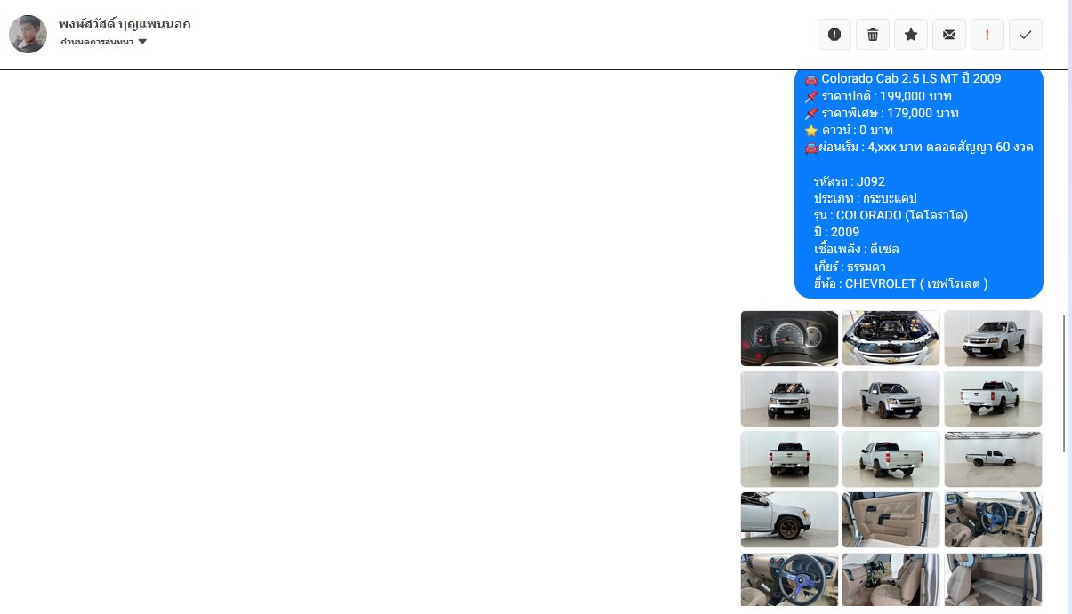Viewport: 1072px width, 614px height.
Task: Click the 'เกียร์ : ธรรมดา' line
Action: click(x=850, y=267)
